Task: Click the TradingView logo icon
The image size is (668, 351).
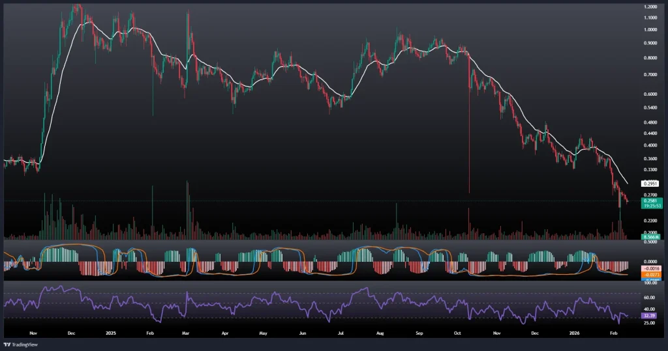Action: pyautogui.click(x=8, y=344)
